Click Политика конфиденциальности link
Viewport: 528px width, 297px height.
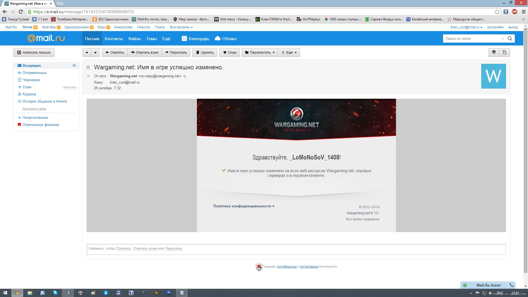tap(244, 206)
